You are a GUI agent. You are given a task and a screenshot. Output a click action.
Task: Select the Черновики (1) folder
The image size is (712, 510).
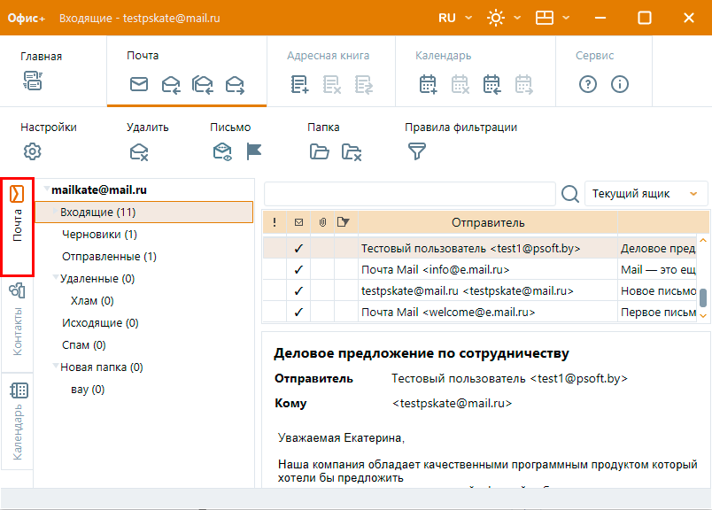99,235
